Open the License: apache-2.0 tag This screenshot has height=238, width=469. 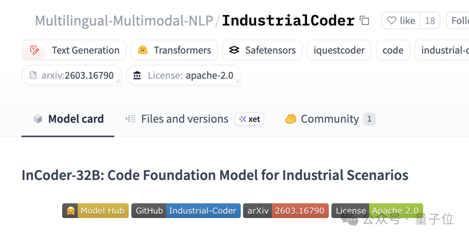click(184, 75)
